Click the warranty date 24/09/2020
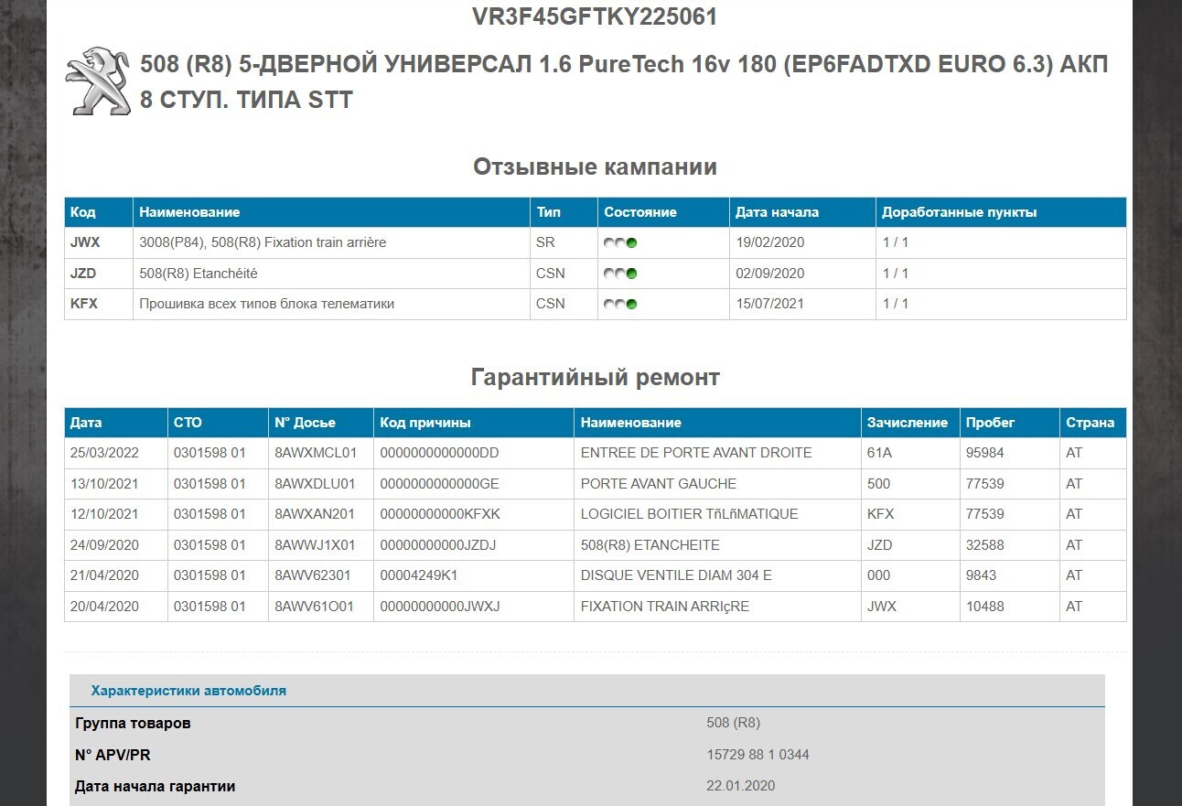Image resolution: width=1182 pixels, height=806 pixels. pos(104,545)
